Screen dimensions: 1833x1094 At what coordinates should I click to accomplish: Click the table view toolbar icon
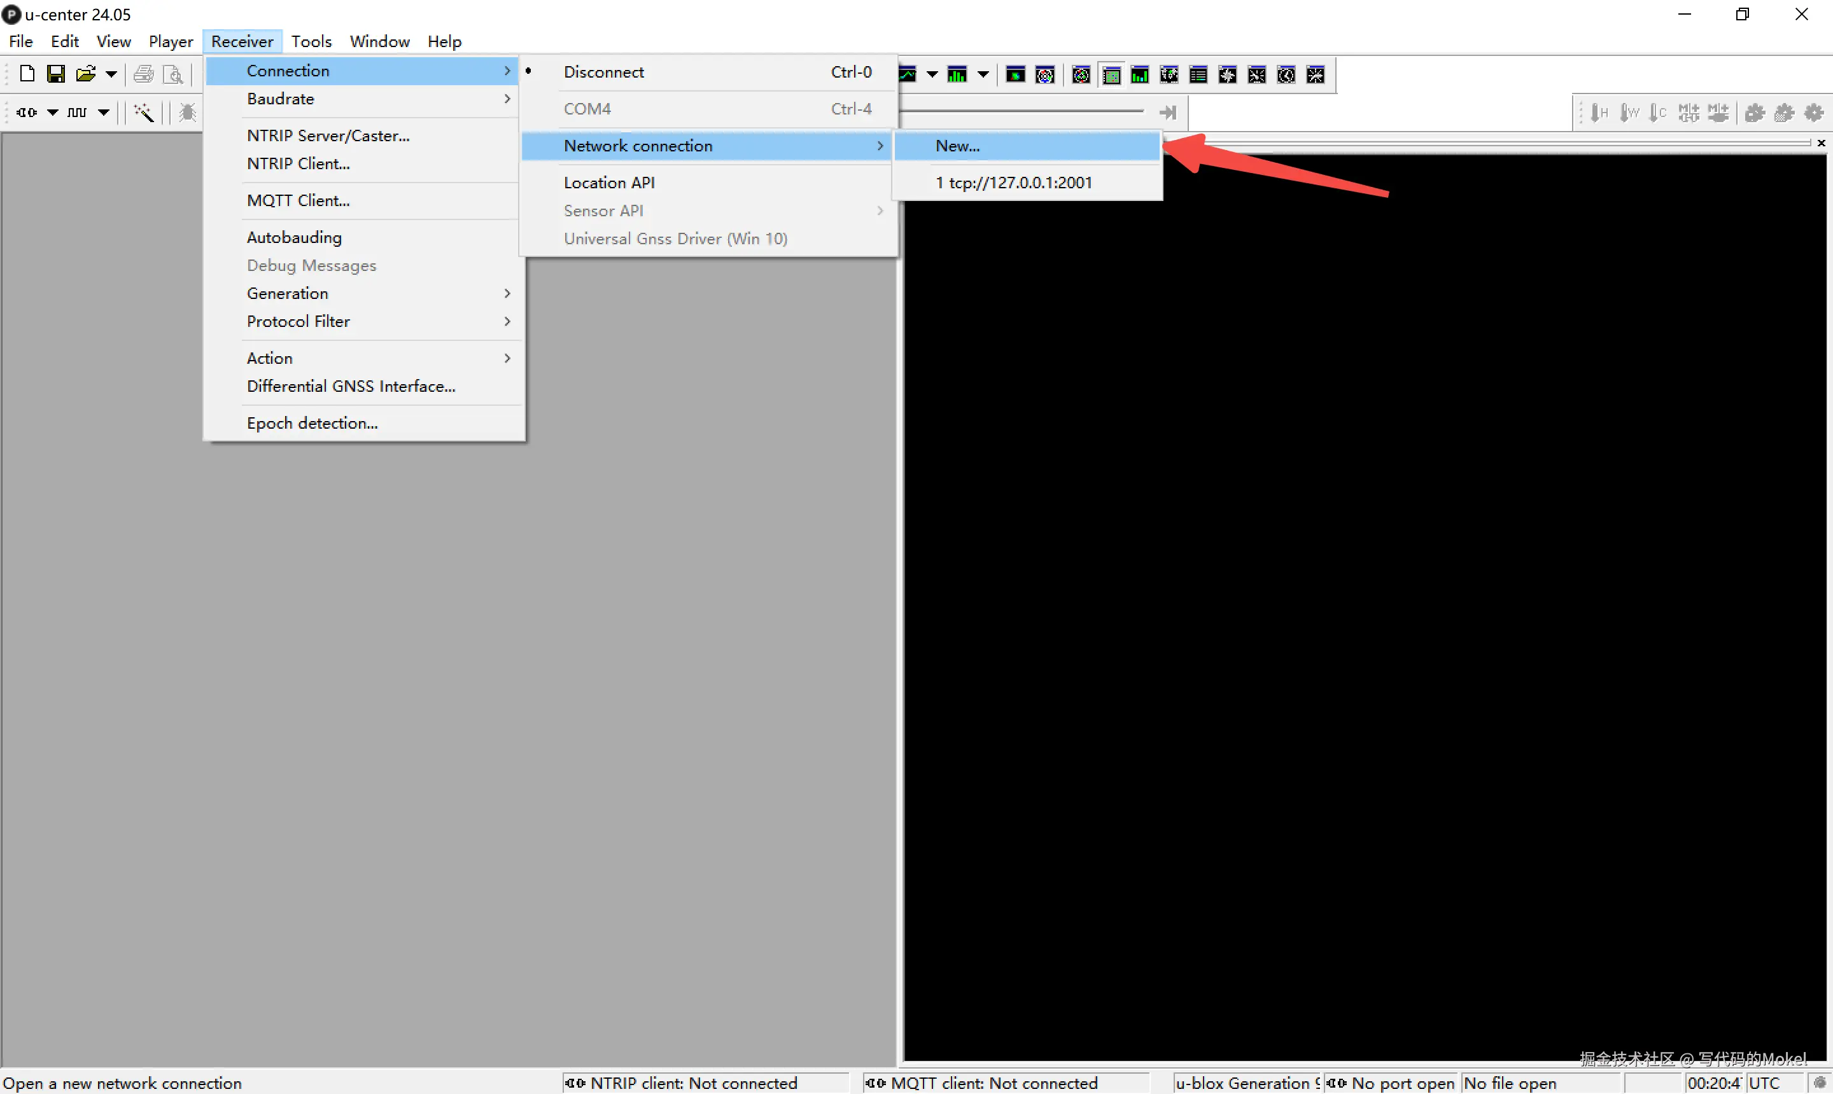(1198, 74)
